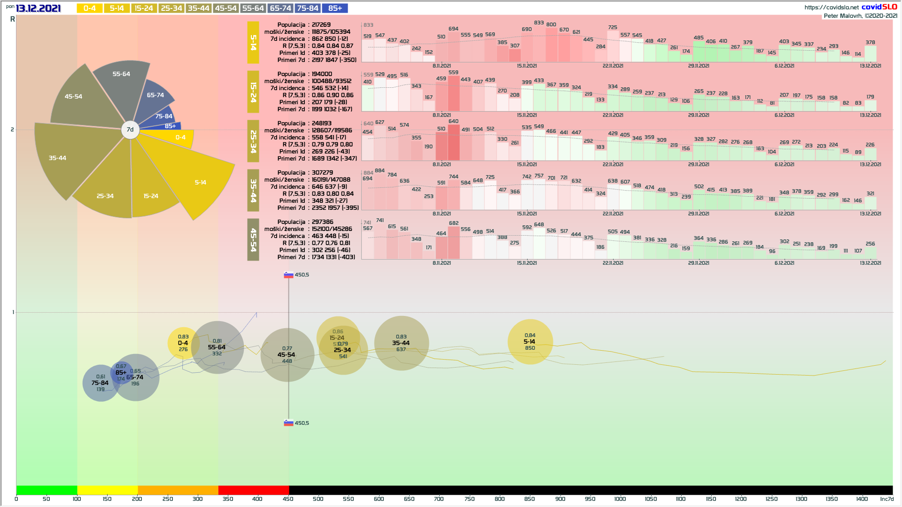Click the yellow 5-14 wedge of the radial chart
This screenshot has height=507, width=902.
(x=200, y=182)
